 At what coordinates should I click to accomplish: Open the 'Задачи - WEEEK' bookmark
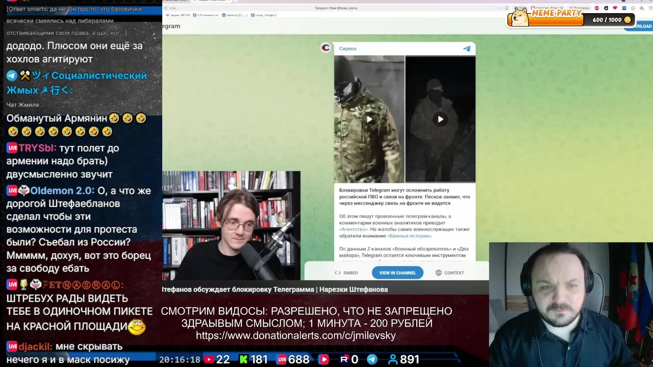(178, 15)
